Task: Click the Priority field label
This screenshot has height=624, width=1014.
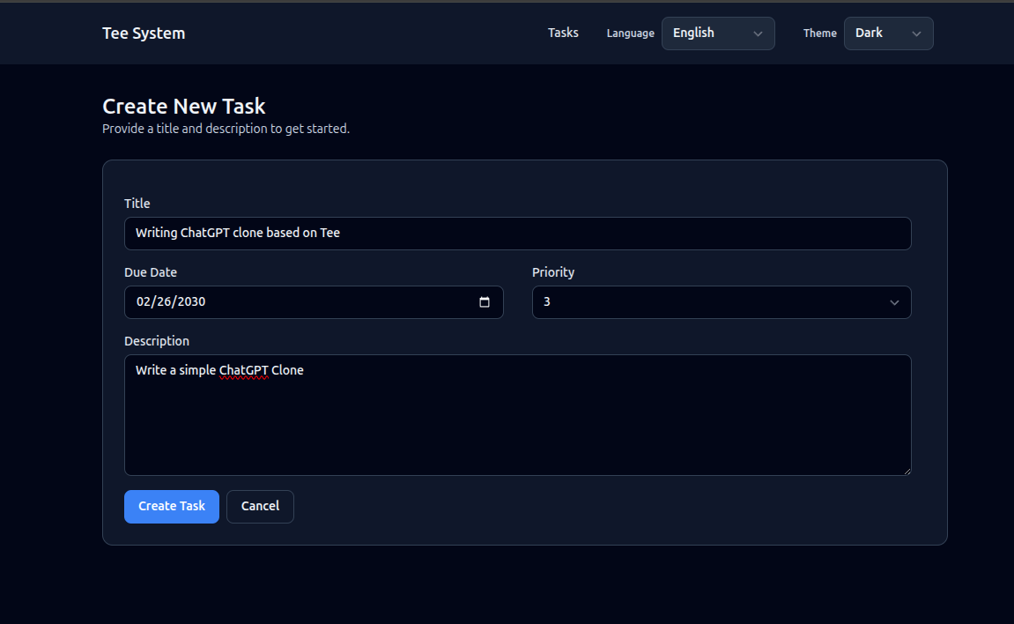Action: [x=553, y=272]
